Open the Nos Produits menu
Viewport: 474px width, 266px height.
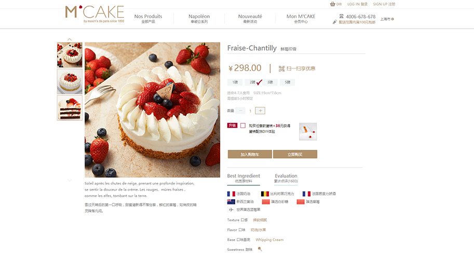[148, 19]
